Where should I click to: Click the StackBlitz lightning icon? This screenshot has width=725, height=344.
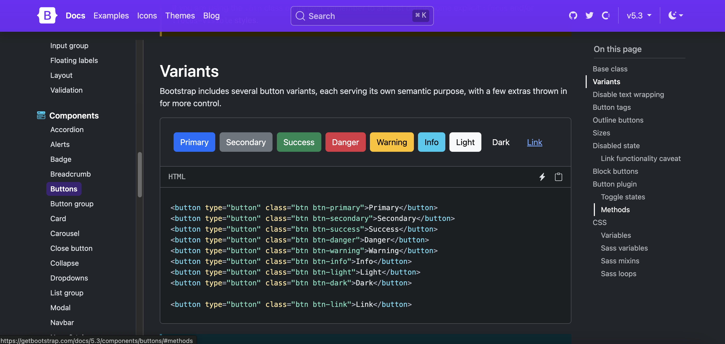(542, 177)
